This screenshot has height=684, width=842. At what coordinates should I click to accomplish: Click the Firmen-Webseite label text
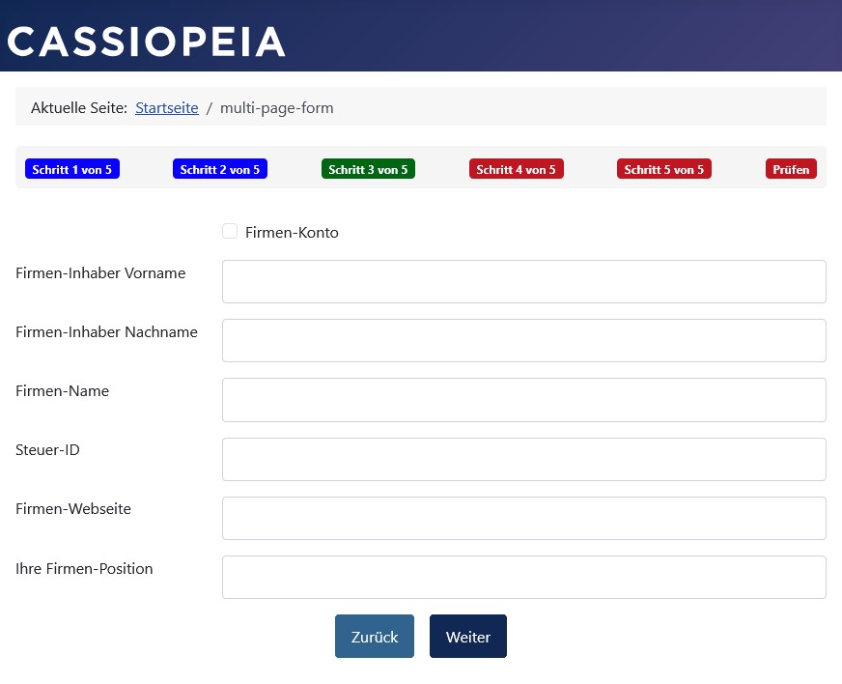73,509
